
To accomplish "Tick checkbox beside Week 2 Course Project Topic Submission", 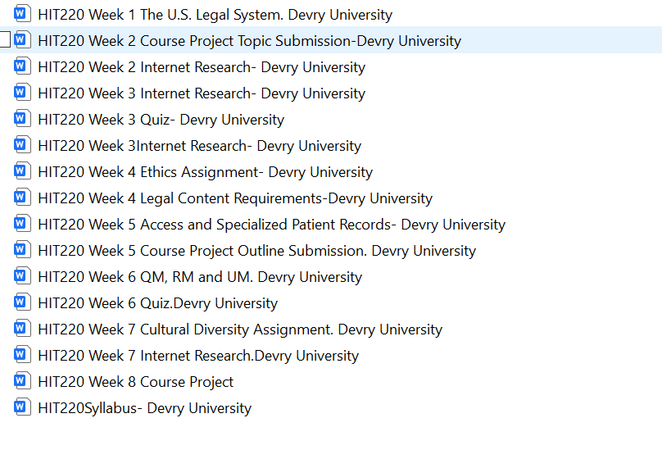I will tap(5, 39).
